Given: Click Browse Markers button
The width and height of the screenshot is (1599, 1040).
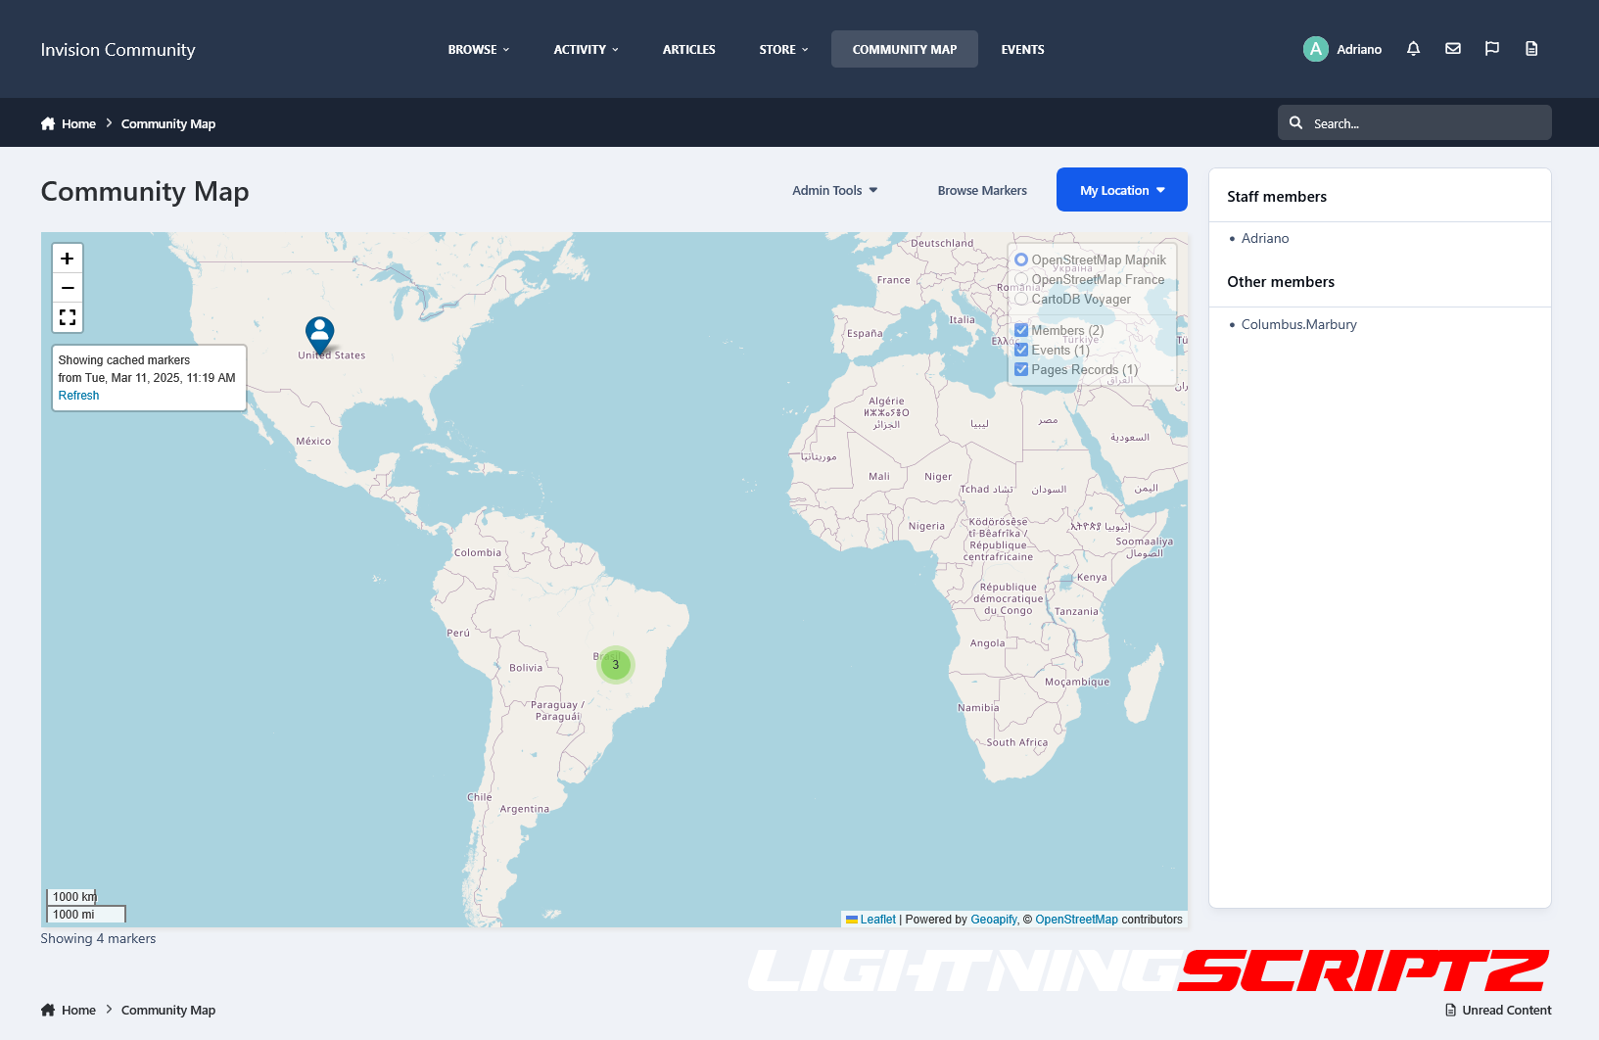Looking at the screenshot, I should click(x=982, y=190).
